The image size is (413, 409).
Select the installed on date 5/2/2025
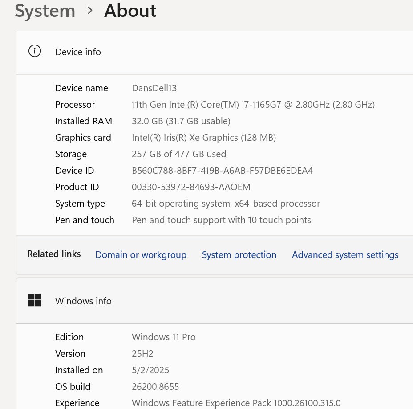(x=150, y=370)
